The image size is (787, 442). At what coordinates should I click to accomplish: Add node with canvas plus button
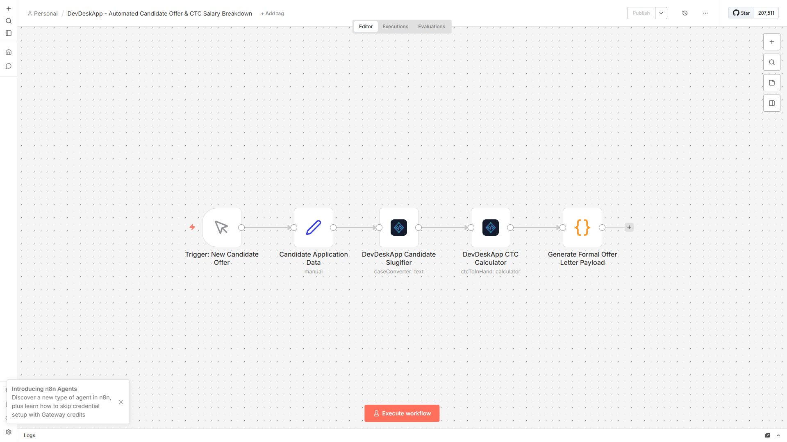(x=771, y=42)
